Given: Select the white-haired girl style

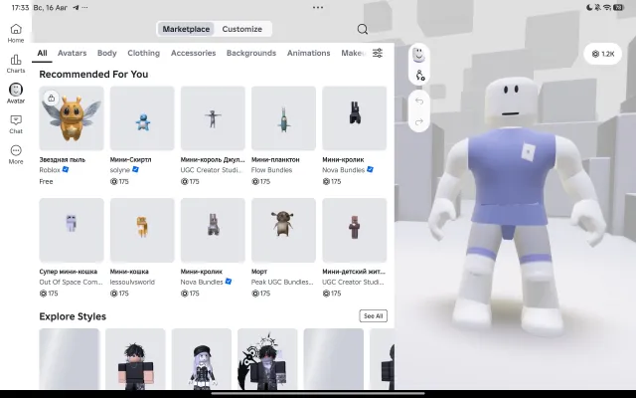Looking at the screenshot, I should [202, 359].
